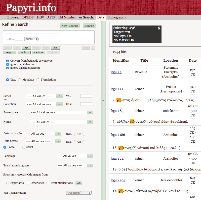201x200 pixels.
Task: Open Has Transcription select menu
Action: coord(79,193)
